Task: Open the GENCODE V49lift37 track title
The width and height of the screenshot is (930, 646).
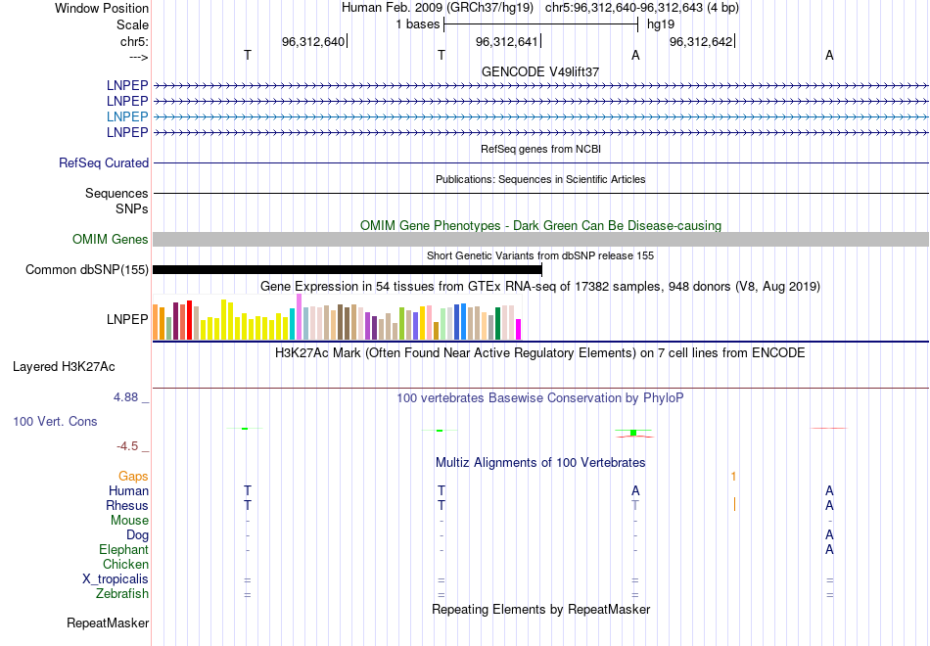Action: click(540, 71)
